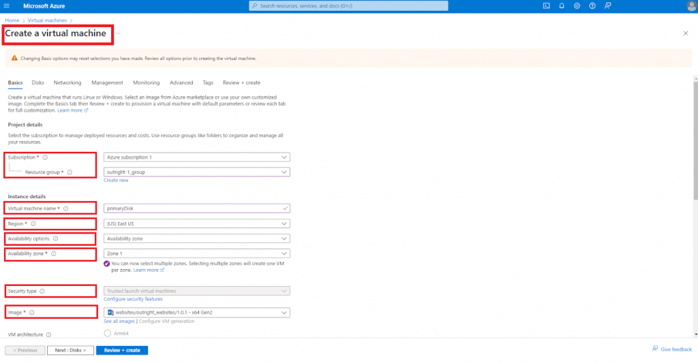Image resolution: width=698 pixels, height=363 pixels.
Task: Close the Create a virtual machine blade
Action: [x=686, y=33]
